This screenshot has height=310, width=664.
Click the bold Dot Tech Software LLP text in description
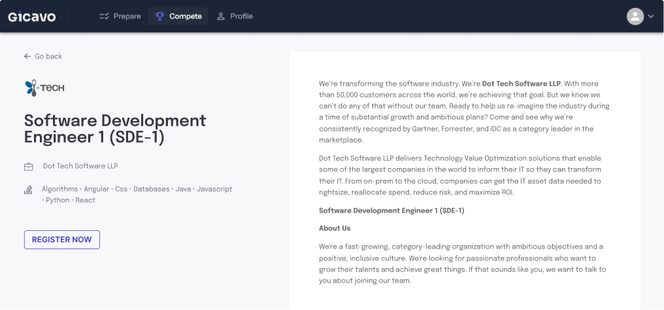[x=522, y=84]
